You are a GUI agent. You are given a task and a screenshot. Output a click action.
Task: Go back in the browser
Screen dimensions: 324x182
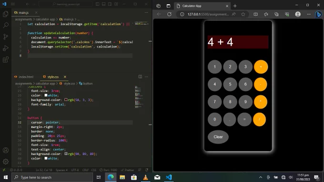pyautogui.click(x=159, y=14)
